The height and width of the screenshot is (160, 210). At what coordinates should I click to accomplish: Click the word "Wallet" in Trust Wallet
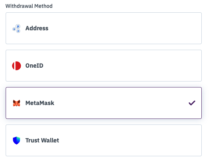point(50,141)
